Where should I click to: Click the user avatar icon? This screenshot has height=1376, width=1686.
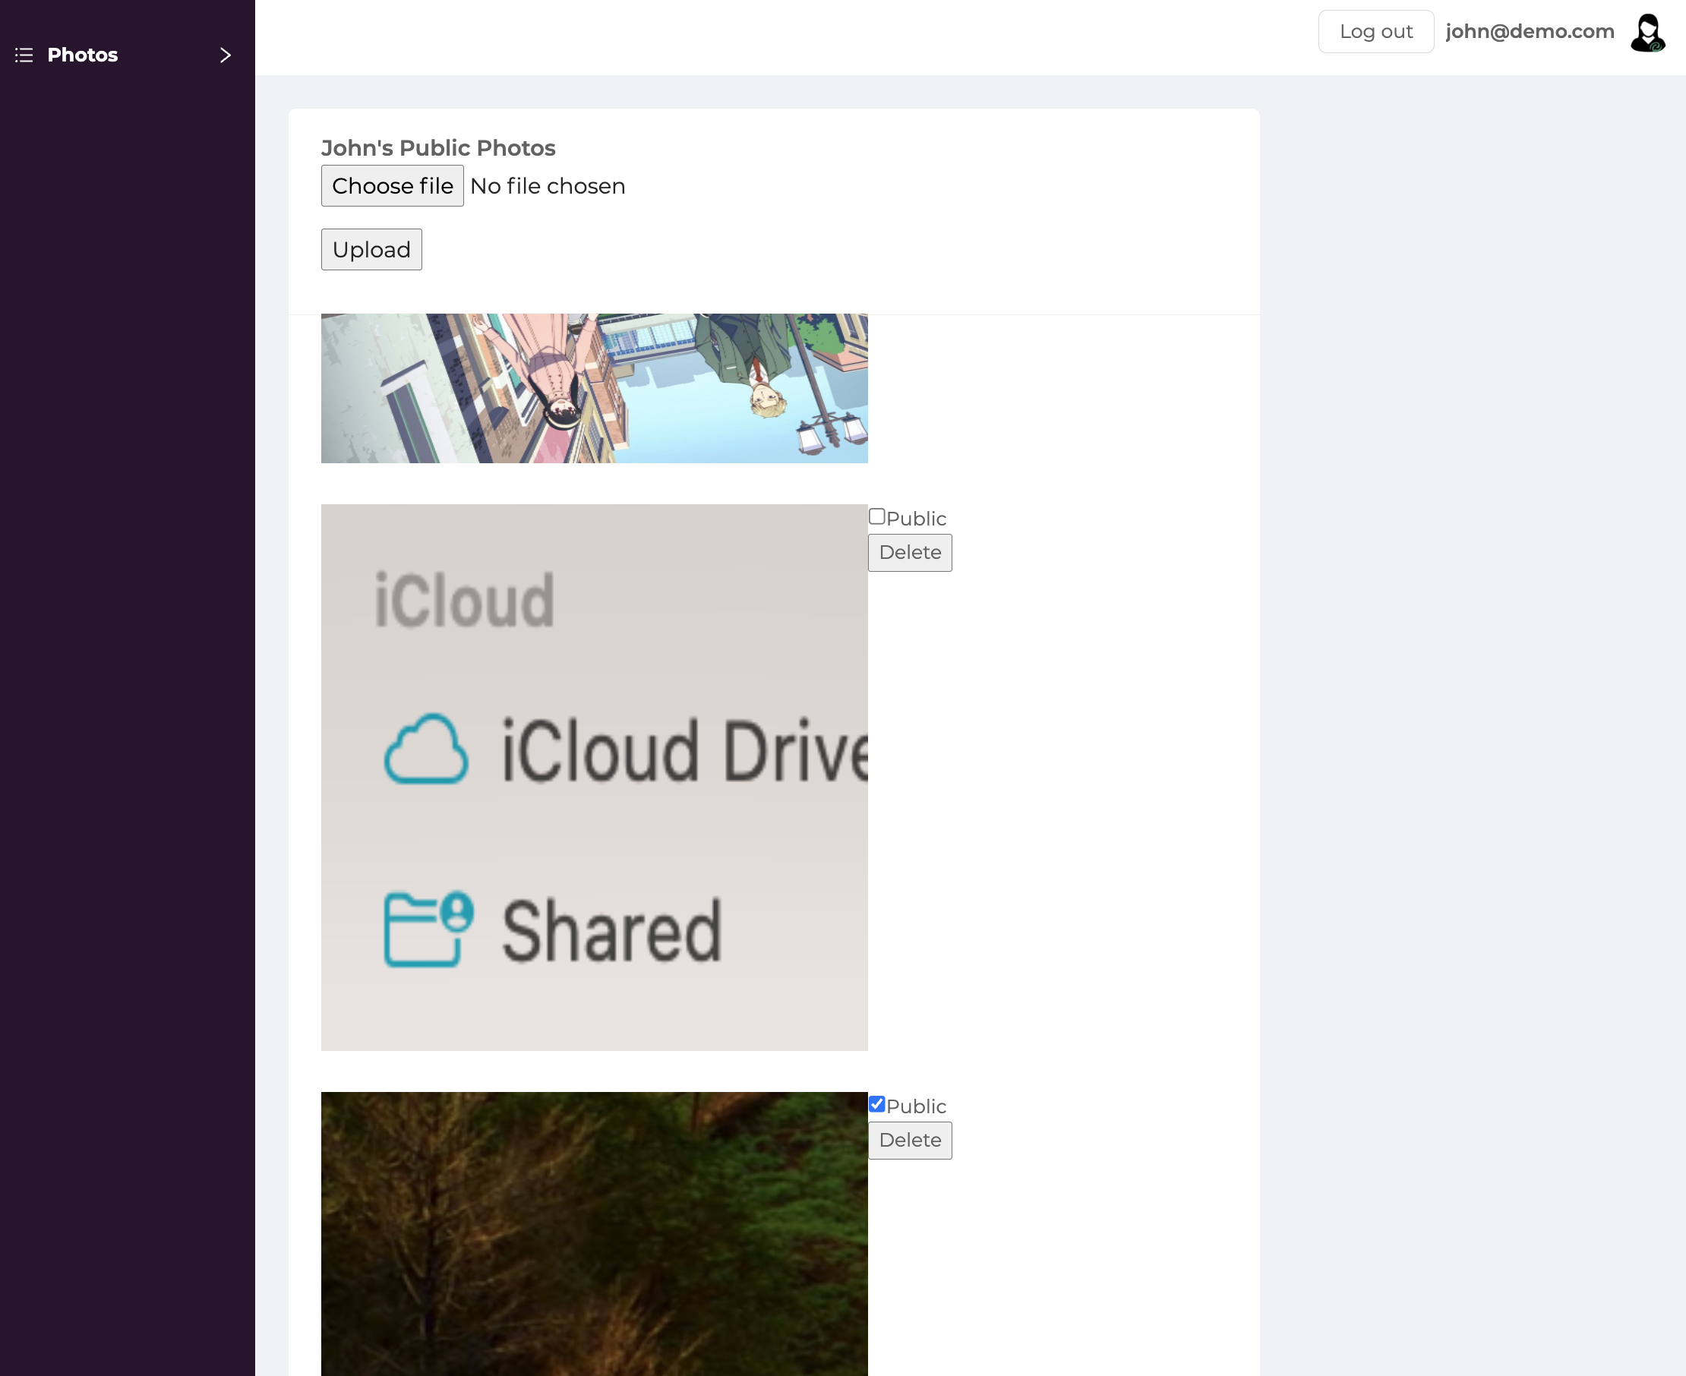pyautogui.click(x=1647, y=33)
